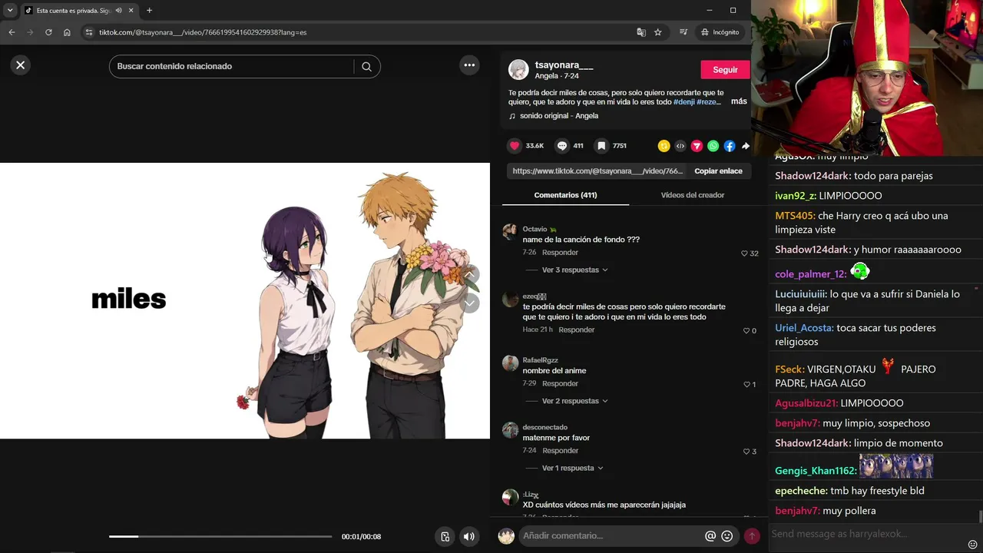Click the tsayonara___ username
The width and height of the screenshot is (983, 553).
(564, 65)
